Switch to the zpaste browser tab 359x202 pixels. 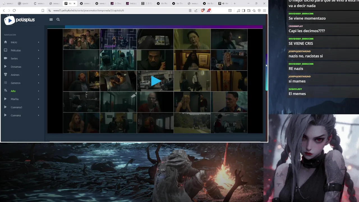(23, 3)
